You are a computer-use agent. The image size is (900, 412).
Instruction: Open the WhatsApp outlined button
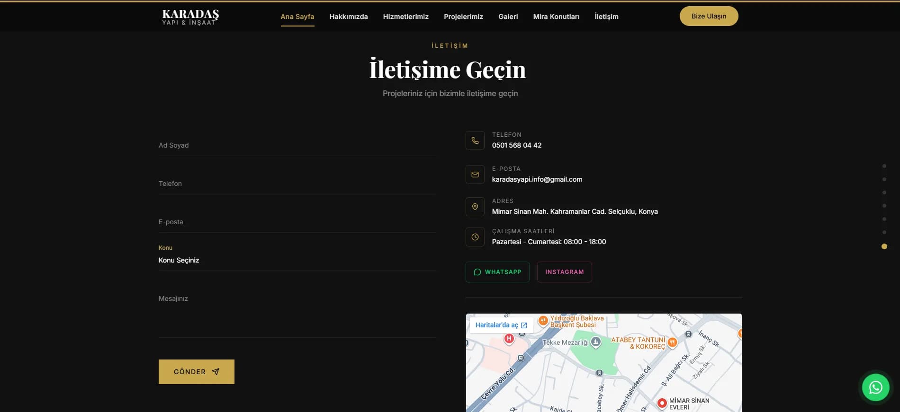[x=497, y=272]
